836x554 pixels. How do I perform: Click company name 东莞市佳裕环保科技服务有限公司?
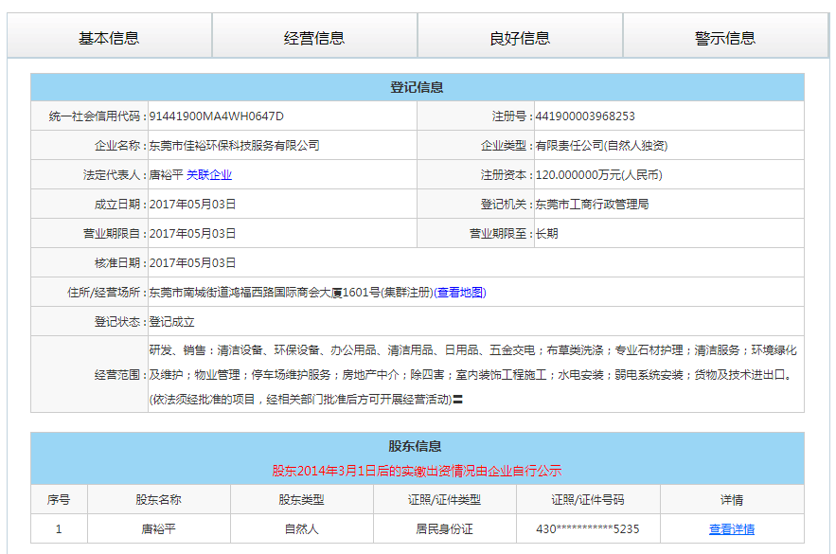(x=235, y=146)
